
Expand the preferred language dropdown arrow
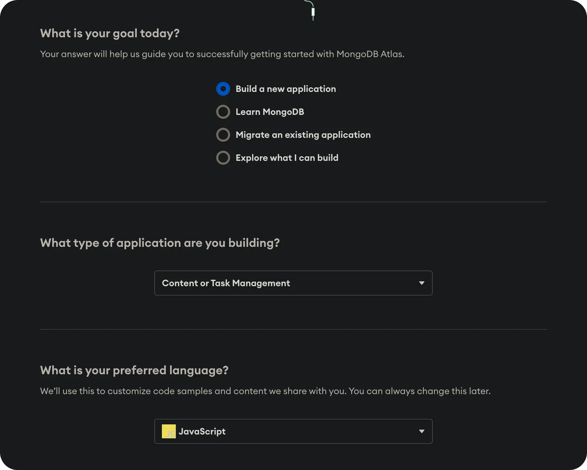pyautogui.click(x=422, y=431)
